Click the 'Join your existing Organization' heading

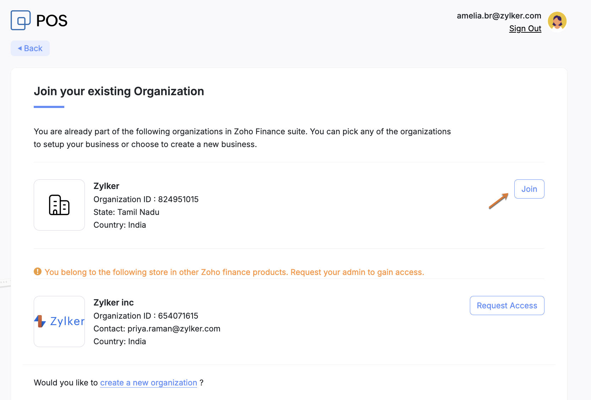[119, 91]
